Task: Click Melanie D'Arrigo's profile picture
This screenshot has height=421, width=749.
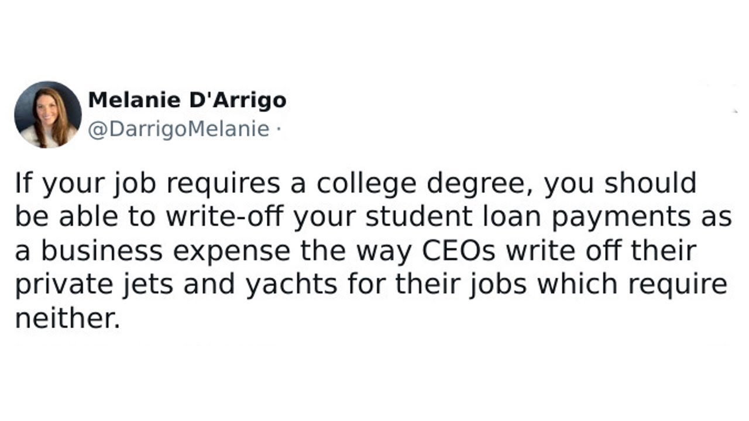Action: (48, 114)
